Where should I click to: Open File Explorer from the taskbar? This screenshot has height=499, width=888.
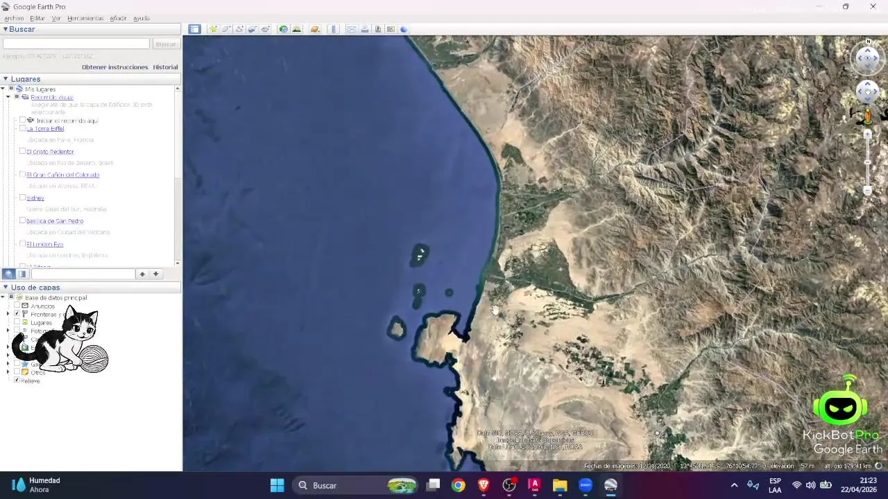[x=560, y=485]
